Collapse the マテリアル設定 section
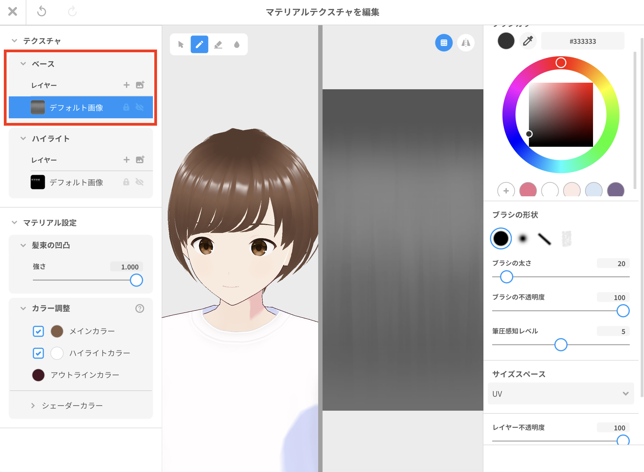This screenshot has height=472, width=644. point(14,222)
